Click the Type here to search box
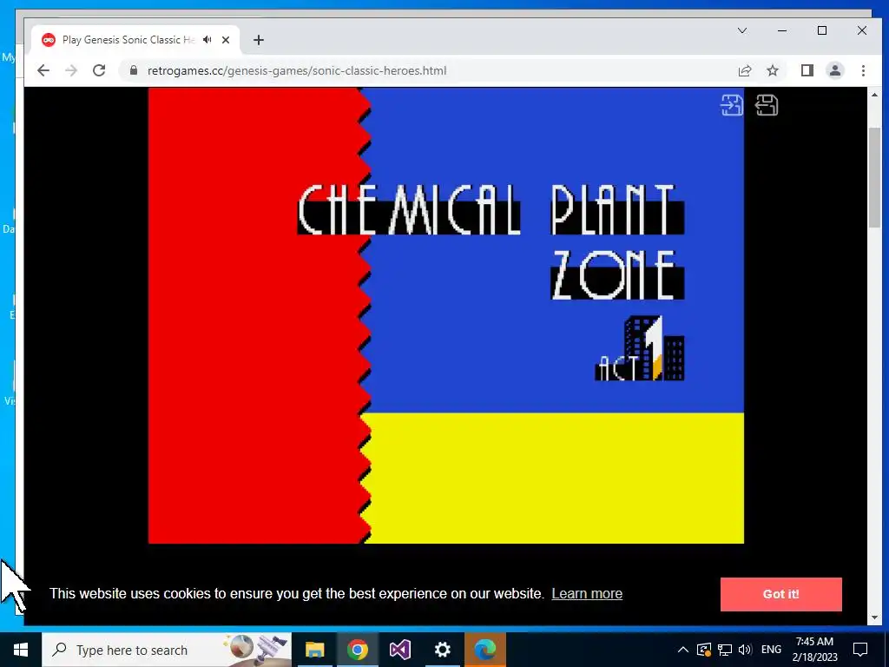The image size is (889, 667). (x=167, y=650)
